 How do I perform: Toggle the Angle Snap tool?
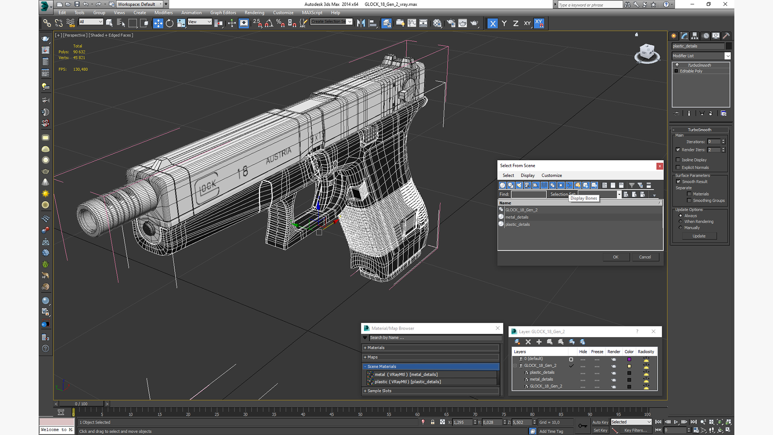(269, 23)
